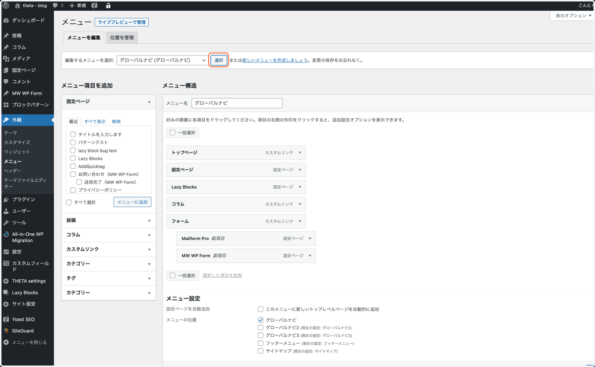Tick the すべて選択 checkbox
This screenshot has height=367, width=595.
click(69, 202)
